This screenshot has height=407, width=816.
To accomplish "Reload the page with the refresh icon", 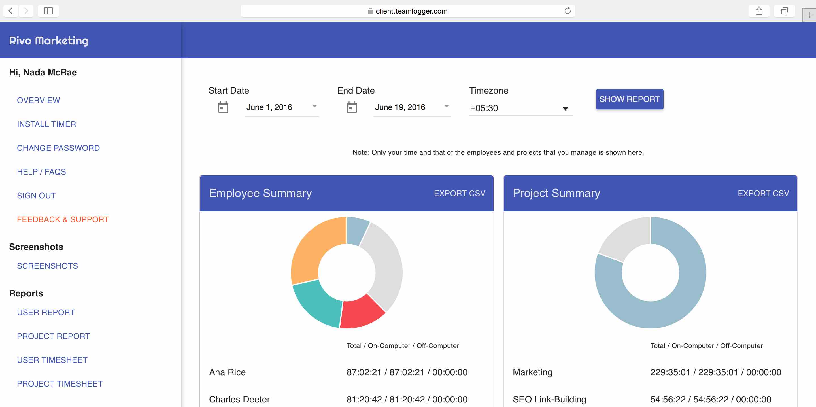I will pos(567,11).
